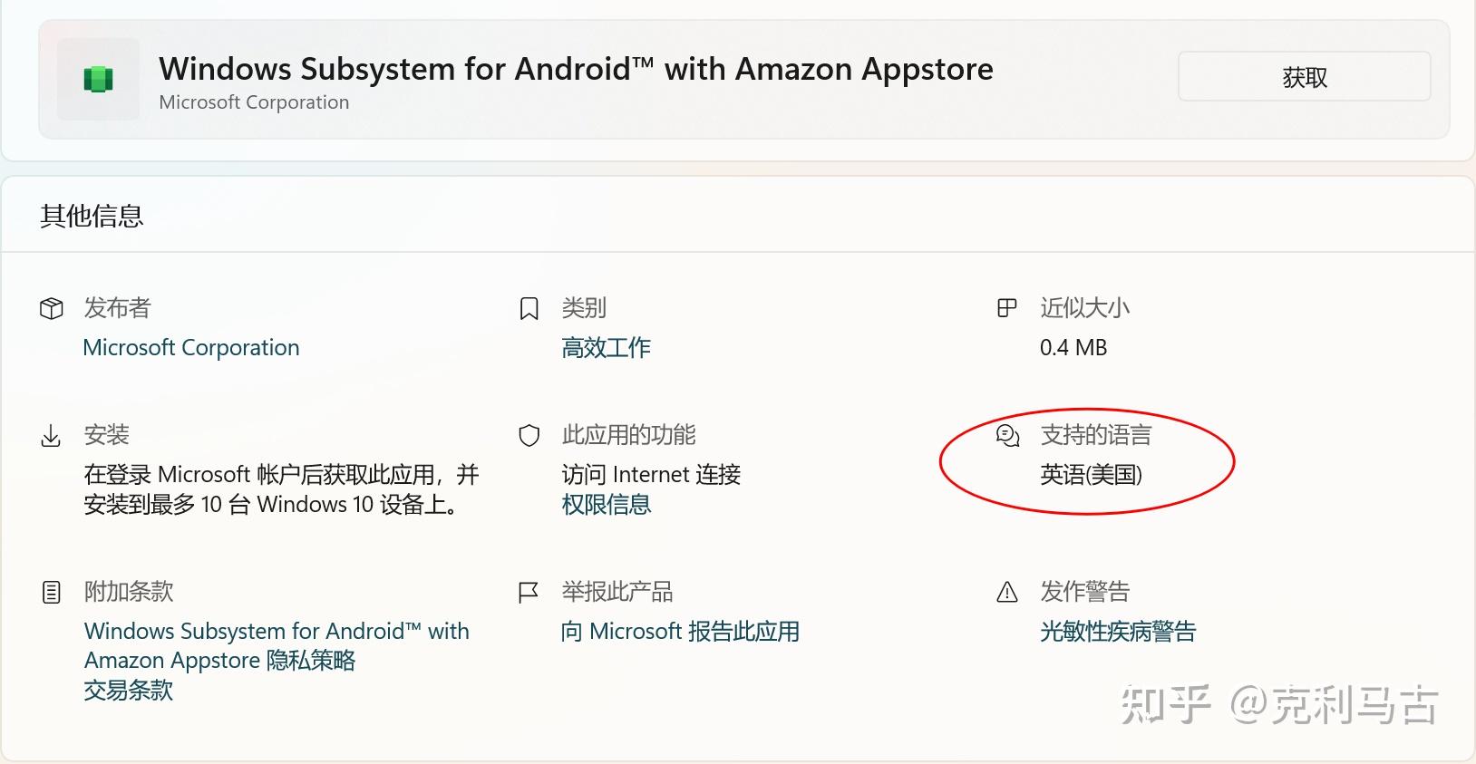The width and height of the screenshot is (1476, 764).
Task: Click the green Windows Subsystem for Android app icon
Action: (x=98, y=80)
